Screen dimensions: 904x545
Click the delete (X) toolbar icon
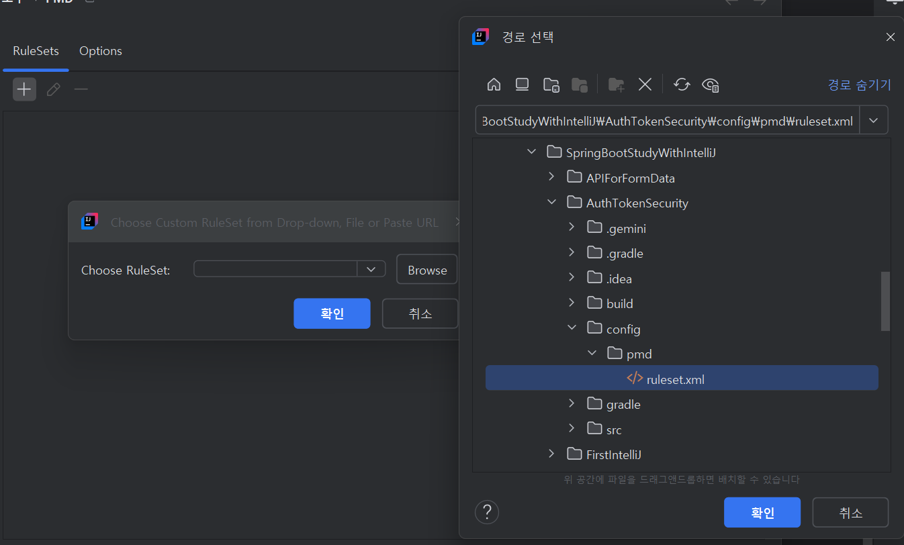645,85
